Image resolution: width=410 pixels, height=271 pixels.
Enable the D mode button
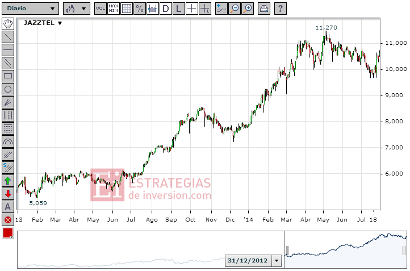click(166, 9)
